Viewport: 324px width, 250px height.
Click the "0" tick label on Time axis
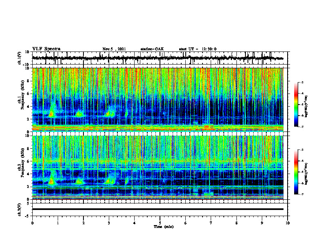pyautogui.click(x=32, y=223)
